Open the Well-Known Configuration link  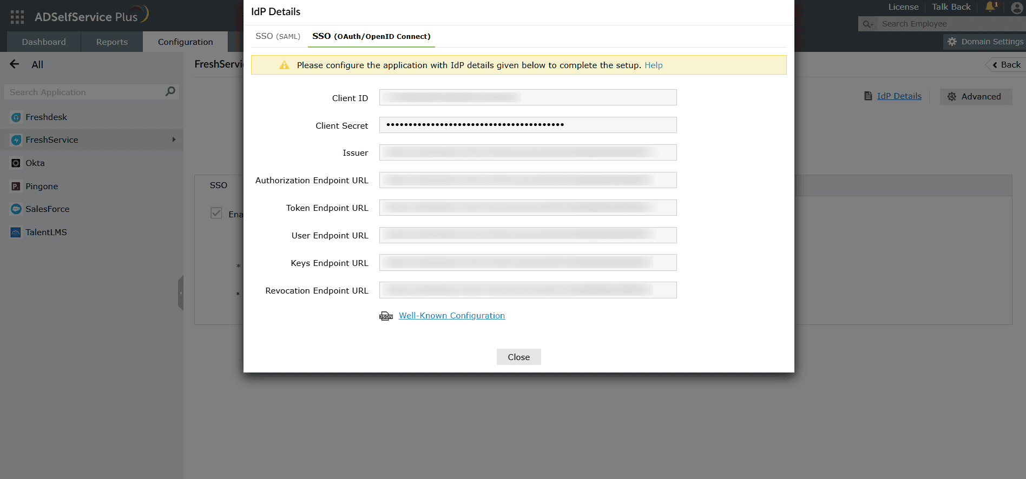coord(452,316)
